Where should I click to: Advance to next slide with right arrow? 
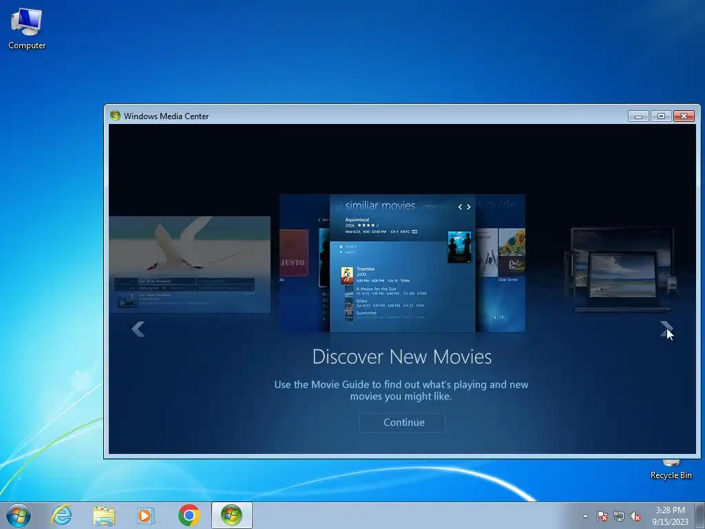[x=666, y=329]
